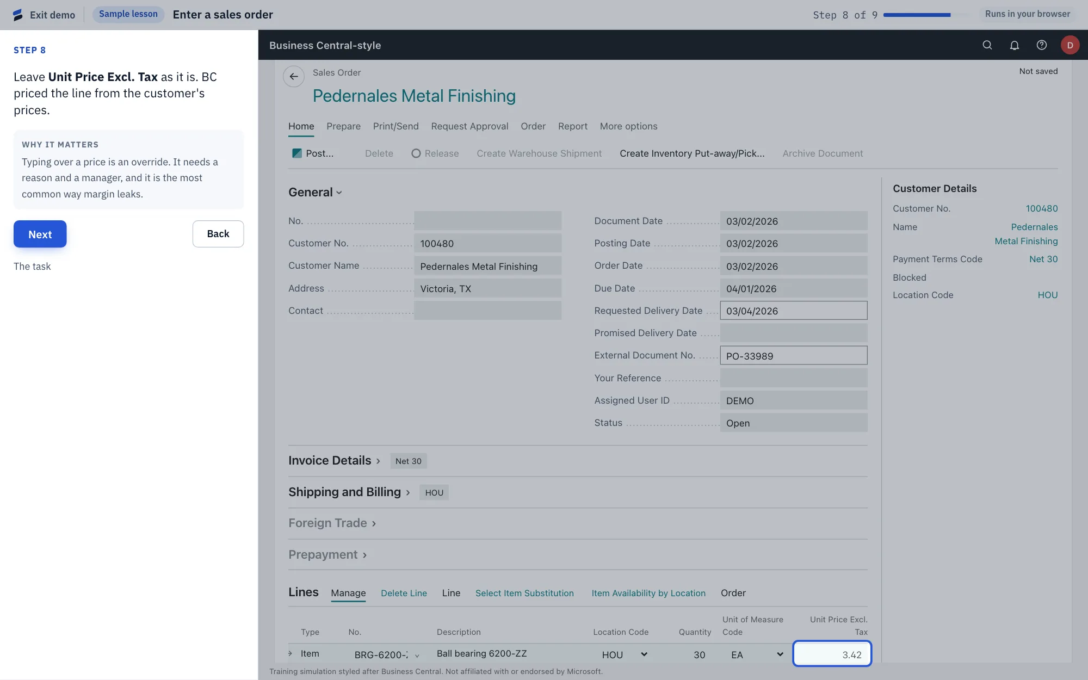Click Create Inventory Put-away/Pick action
The width and height of the screenshot is (1088, 680).
coord(692,153)
